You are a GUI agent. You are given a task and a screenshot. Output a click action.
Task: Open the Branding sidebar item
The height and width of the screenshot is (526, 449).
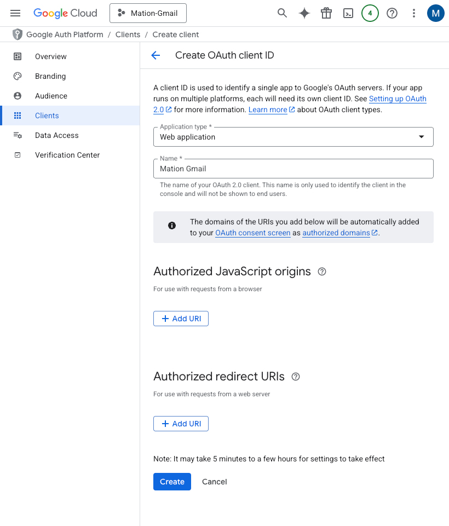click(x=70, y=76)
